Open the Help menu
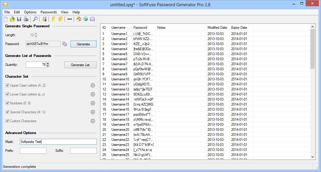321x172 pixels. point(76,12)
